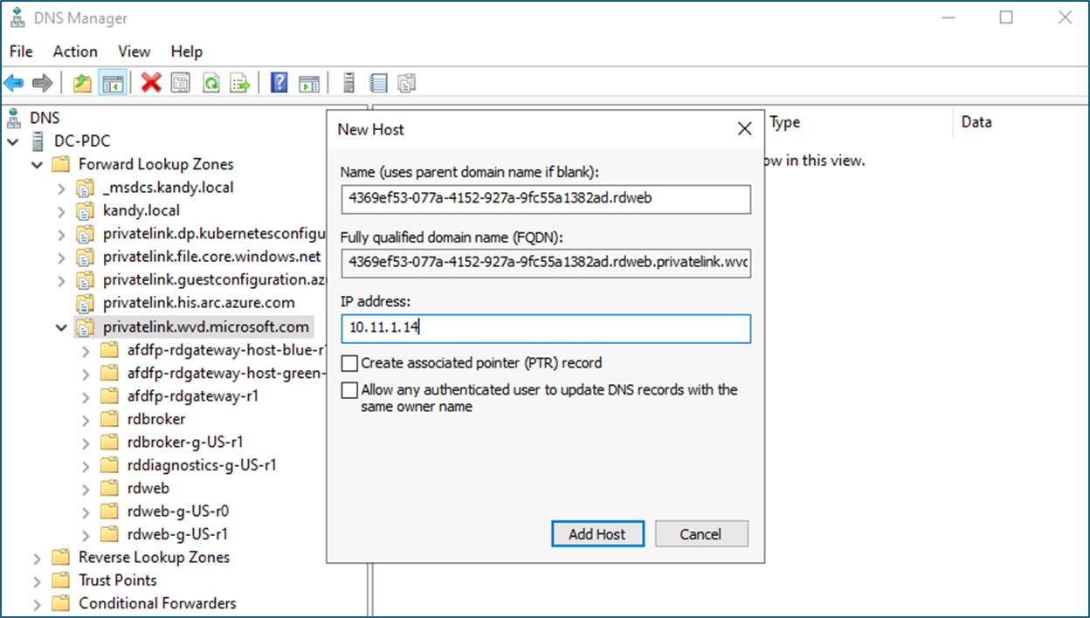Image resolution: width=1090 pixels, height=618 pixels.
Task: Click the DNS Manager title bar icon
Action: (x=16, y=17)
